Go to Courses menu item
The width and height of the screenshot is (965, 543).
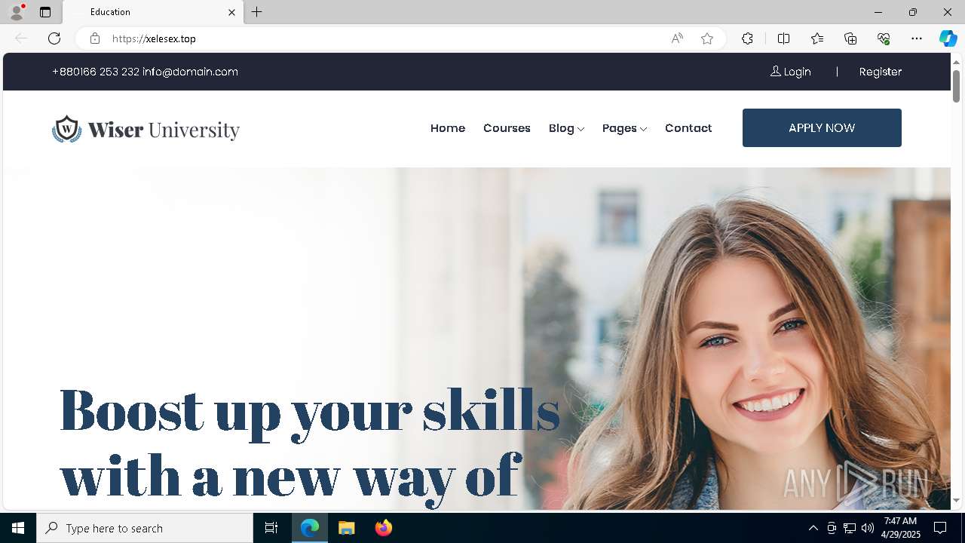coord(507,128)
